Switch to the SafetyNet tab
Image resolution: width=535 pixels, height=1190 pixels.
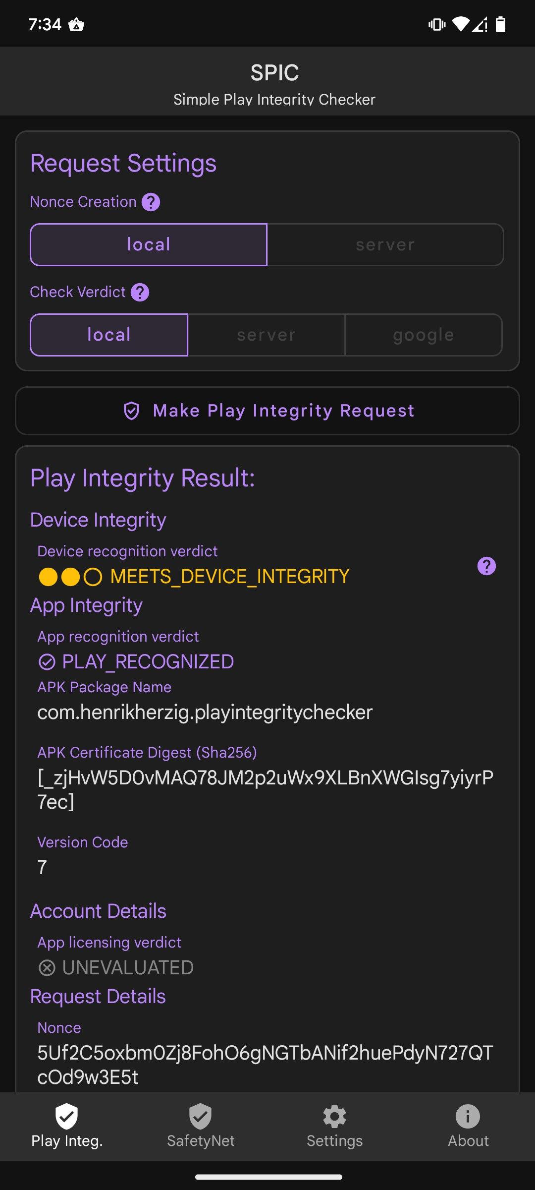(x=201, y=1126)
